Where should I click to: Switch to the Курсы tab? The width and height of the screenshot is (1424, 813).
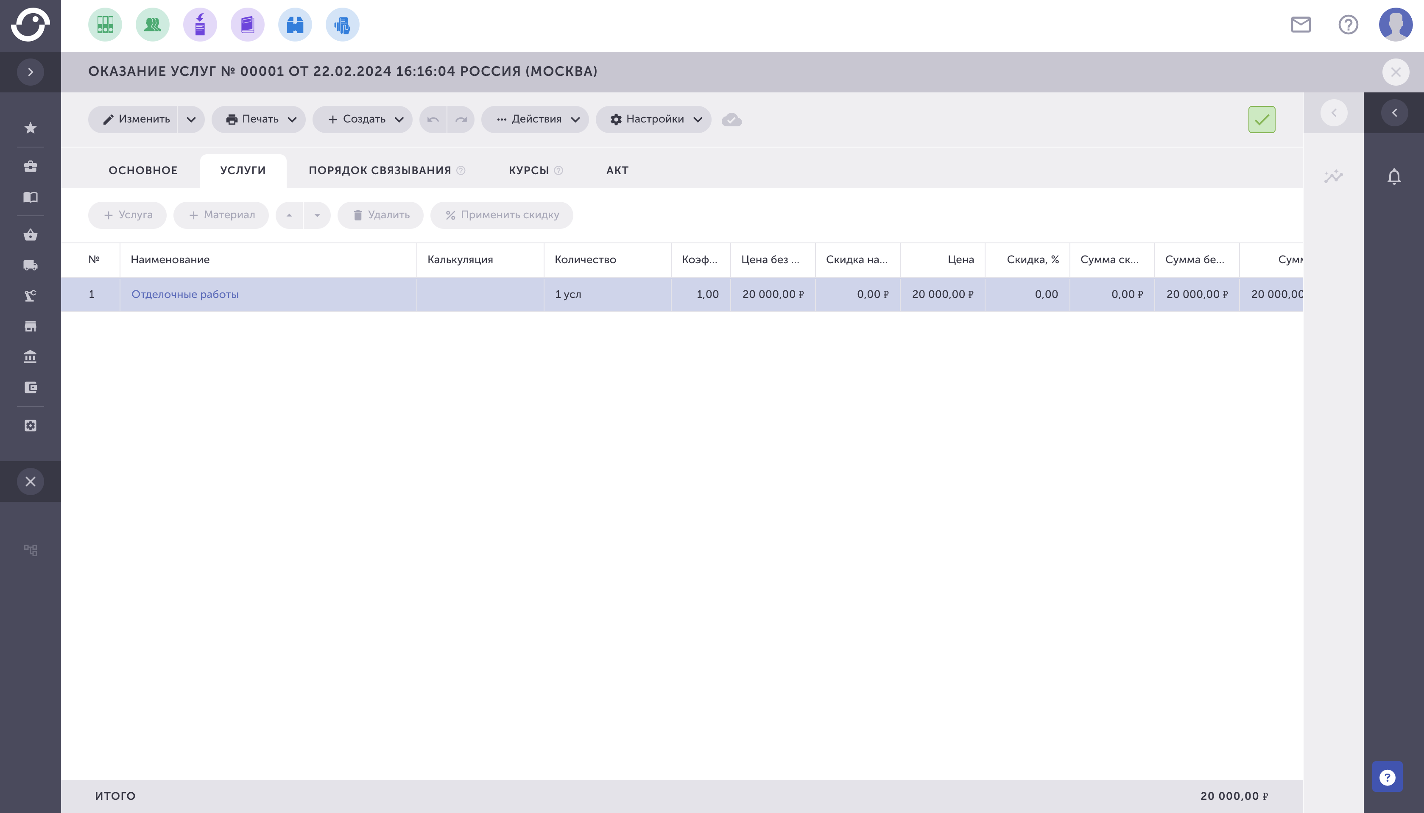528,171
